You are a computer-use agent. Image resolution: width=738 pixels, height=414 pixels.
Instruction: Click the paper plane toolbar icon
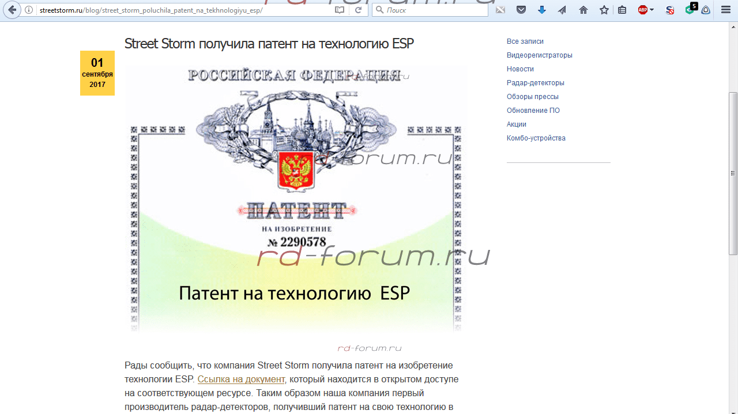(562, 10)
